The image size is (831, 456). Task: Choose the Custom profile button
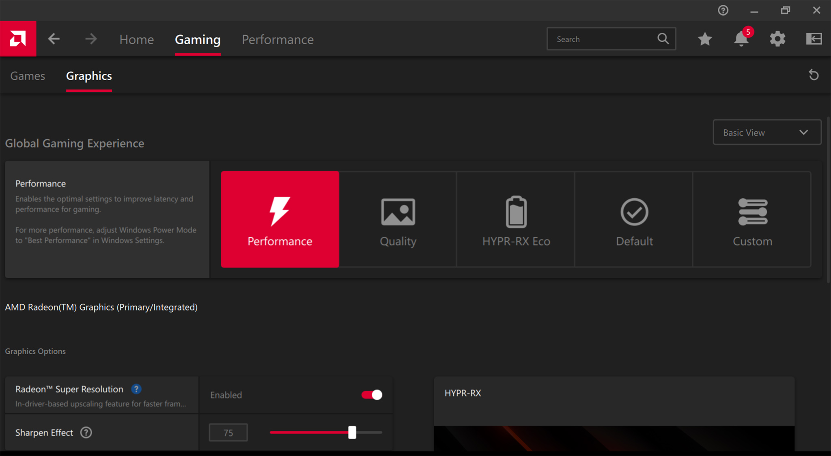752,219
